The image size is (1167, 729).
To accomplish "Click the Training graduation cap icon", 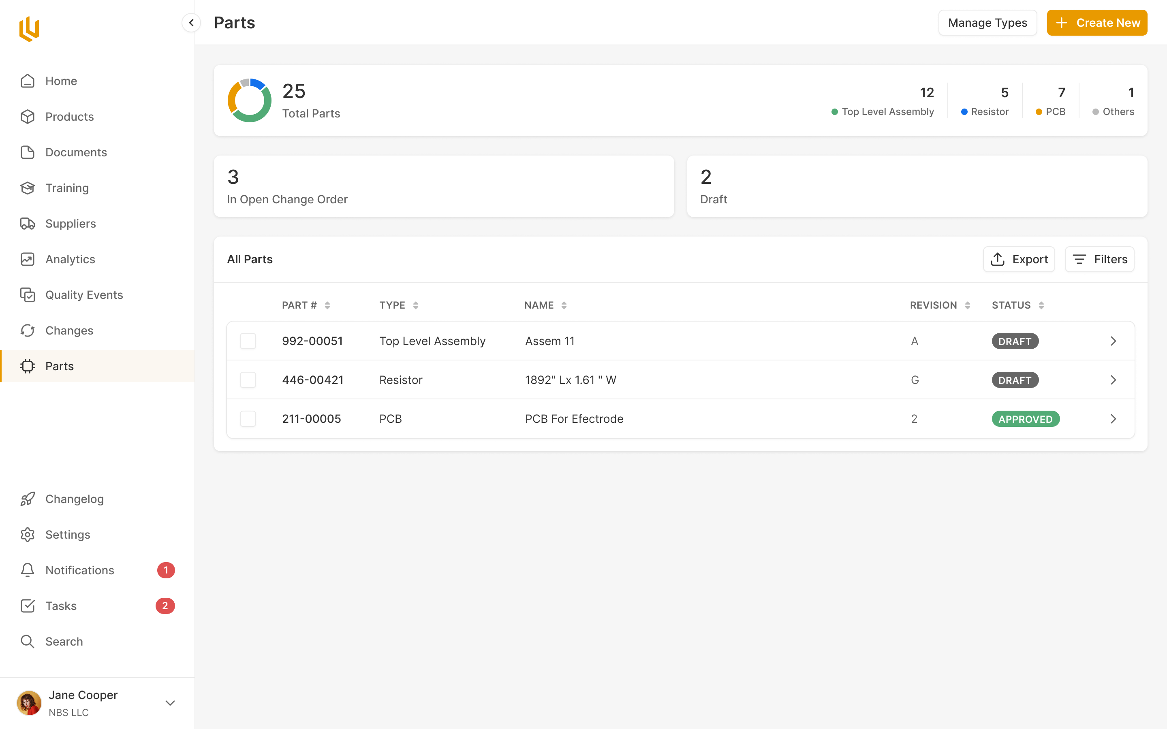I will tap(28, 188).
